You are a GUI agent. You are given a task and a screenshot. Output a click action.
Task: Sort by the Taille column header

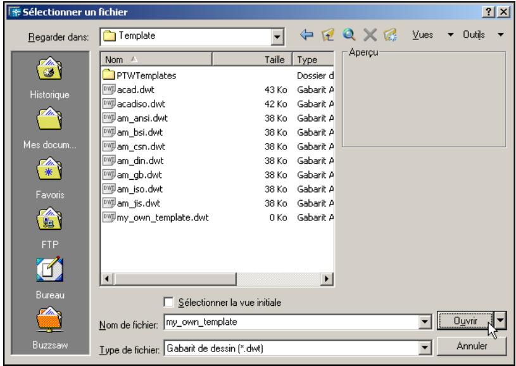pos(252,60)
